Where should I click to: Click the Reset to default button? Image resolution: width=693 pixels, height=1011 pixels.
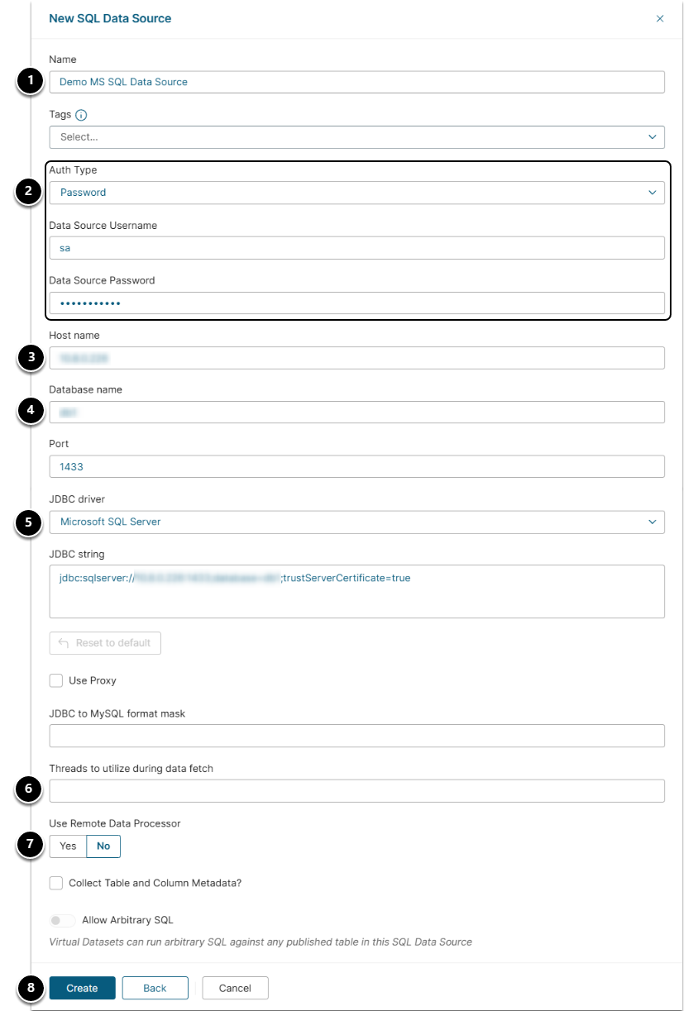[x=105, y=643]
